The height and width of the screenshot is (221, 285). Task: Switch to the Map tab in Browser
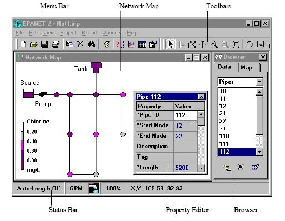[247, 68]
